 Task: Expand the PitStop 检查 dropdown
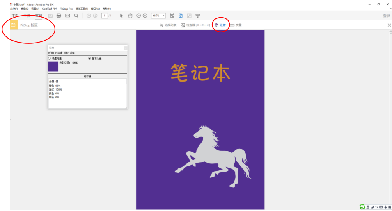coord(30,25)
